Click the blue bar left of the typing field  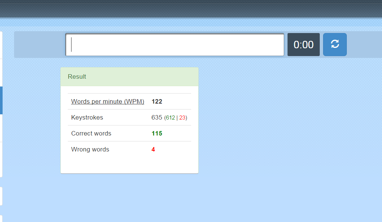tap(39, 45)
